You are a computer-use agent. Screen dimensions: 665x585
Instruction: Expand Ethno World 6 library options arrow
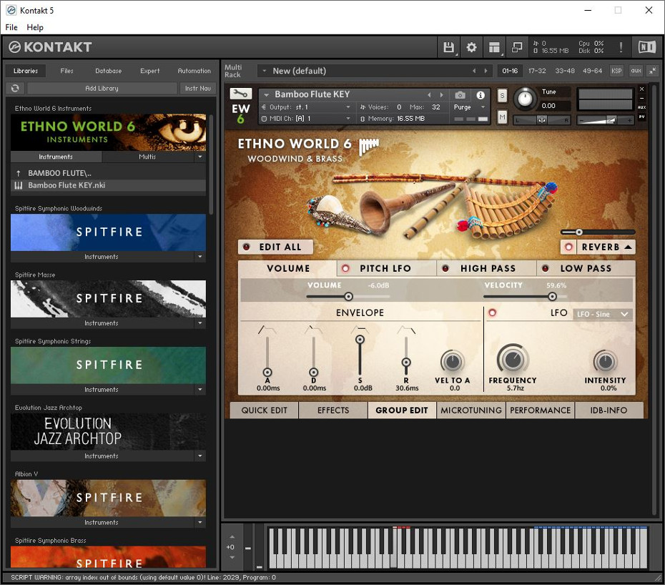199,157
